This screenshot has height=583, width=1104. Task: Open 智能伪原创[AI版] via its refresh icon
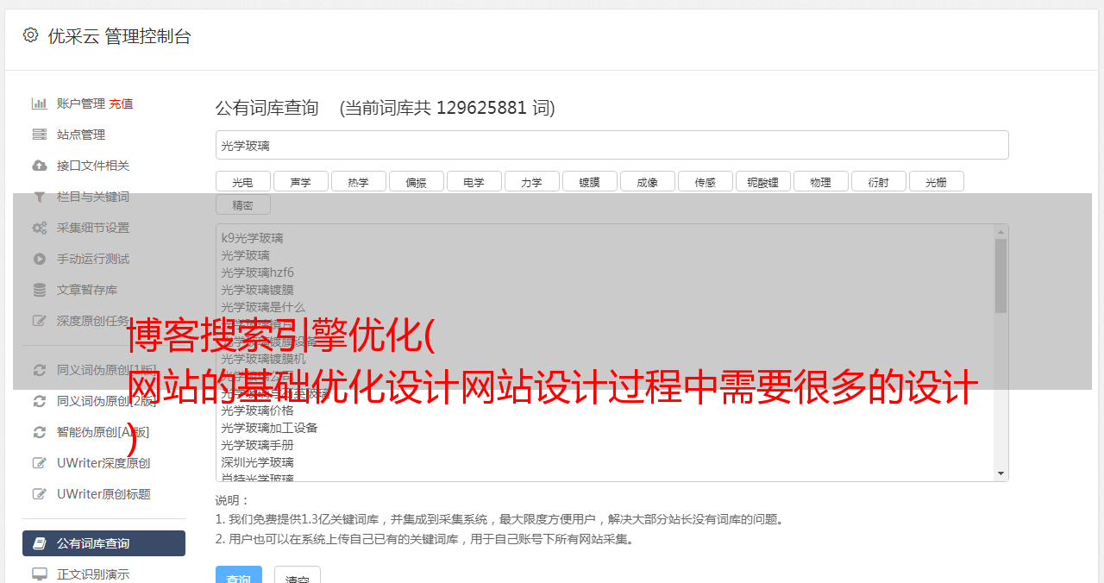(x=40, y=432)
